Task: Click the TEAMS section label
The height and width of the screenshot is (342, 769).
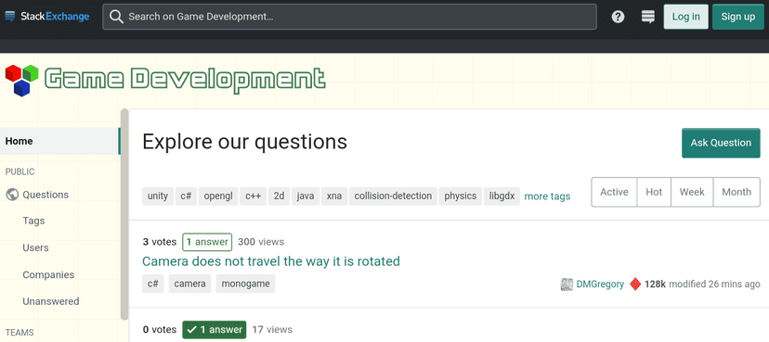Action: click(x=20, y=333)
